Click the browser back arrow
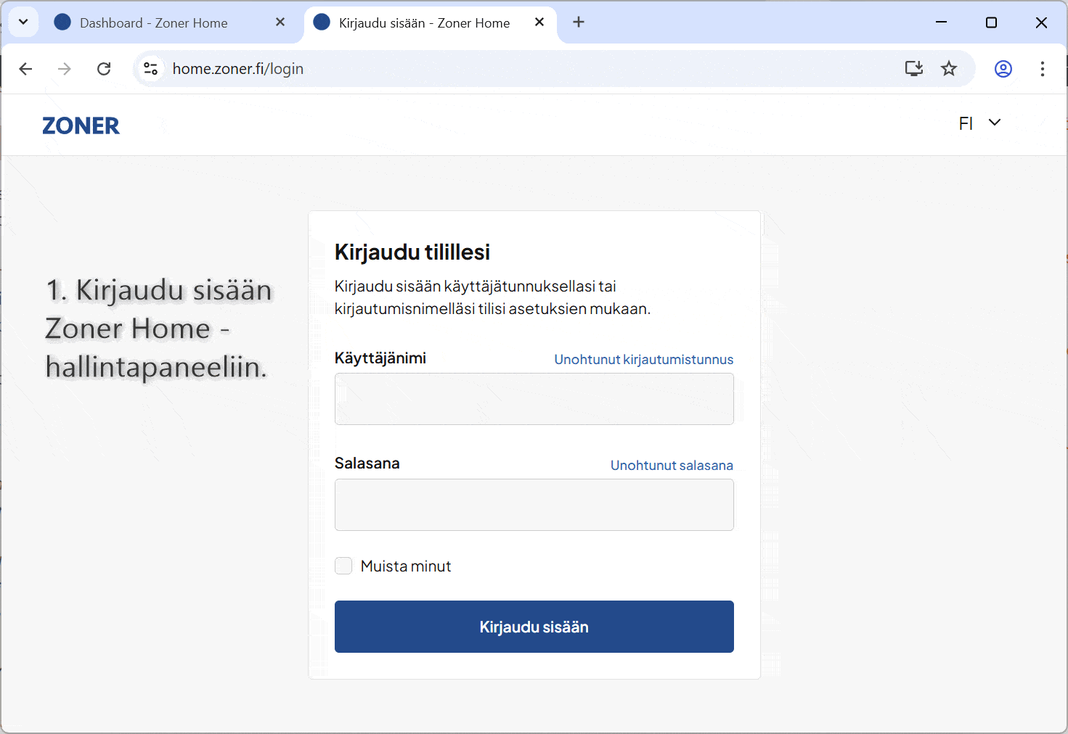This screenshot has width=1068, height=734. point(25,69)
